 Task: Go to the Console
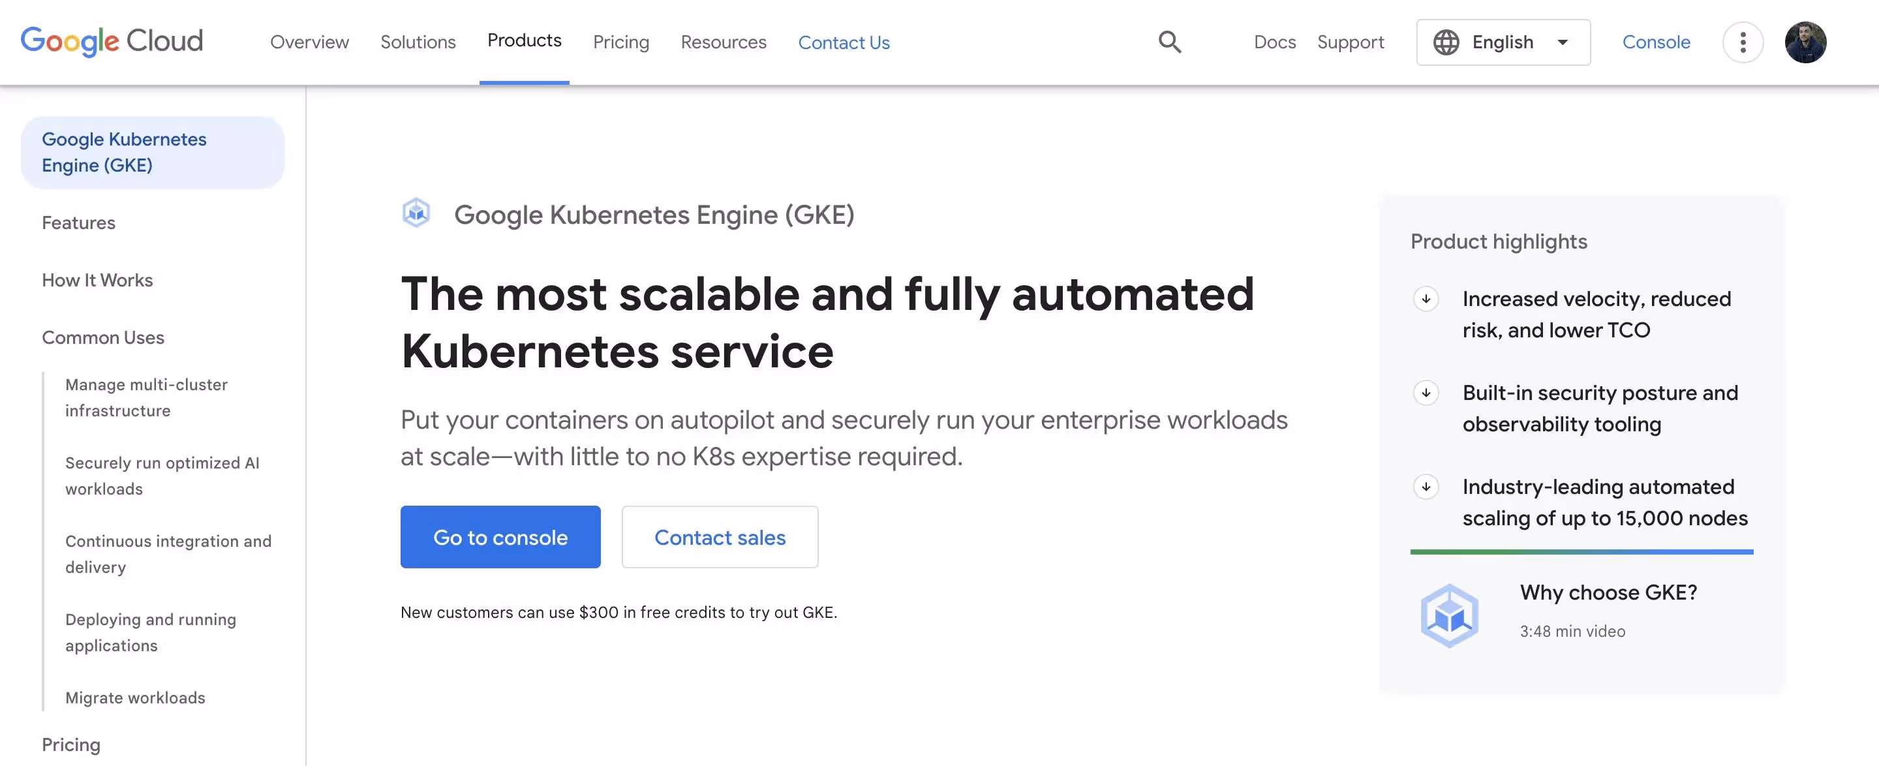(x=1656, y=42)
